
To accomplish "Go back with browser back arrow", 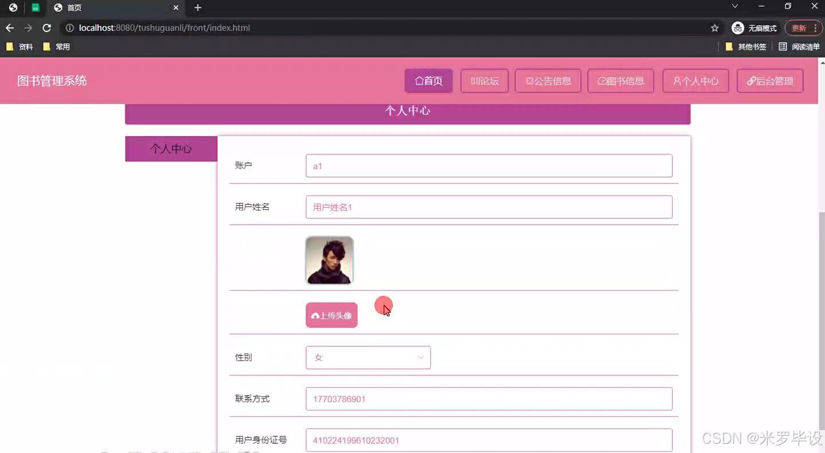I will 10,28.
